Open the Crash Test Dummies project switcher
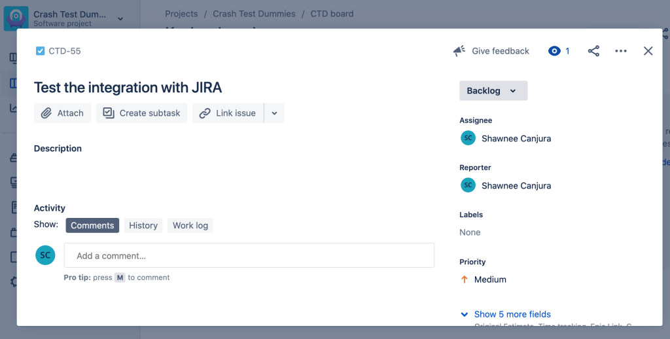This screenshot has width=670, height=339. (120, 18)
